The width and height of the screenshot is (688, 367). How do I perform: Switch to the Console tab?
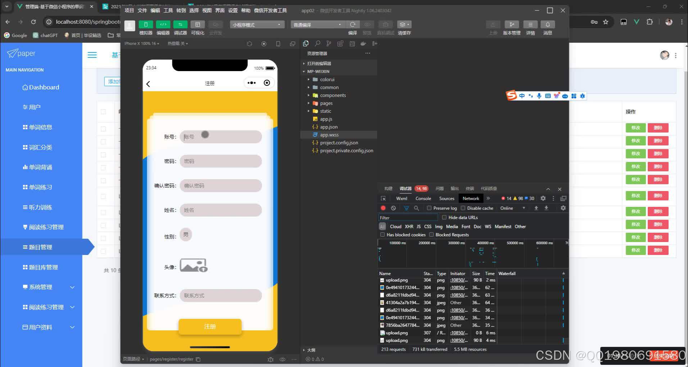point(423,198)
